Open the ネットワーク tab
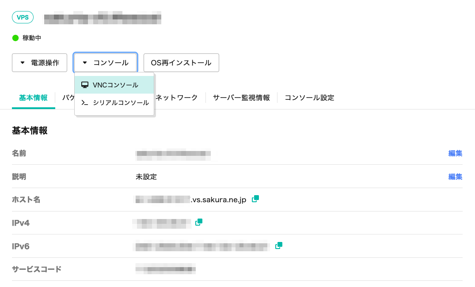The height and width of the screenshot is (287, 475). point(177,98)
